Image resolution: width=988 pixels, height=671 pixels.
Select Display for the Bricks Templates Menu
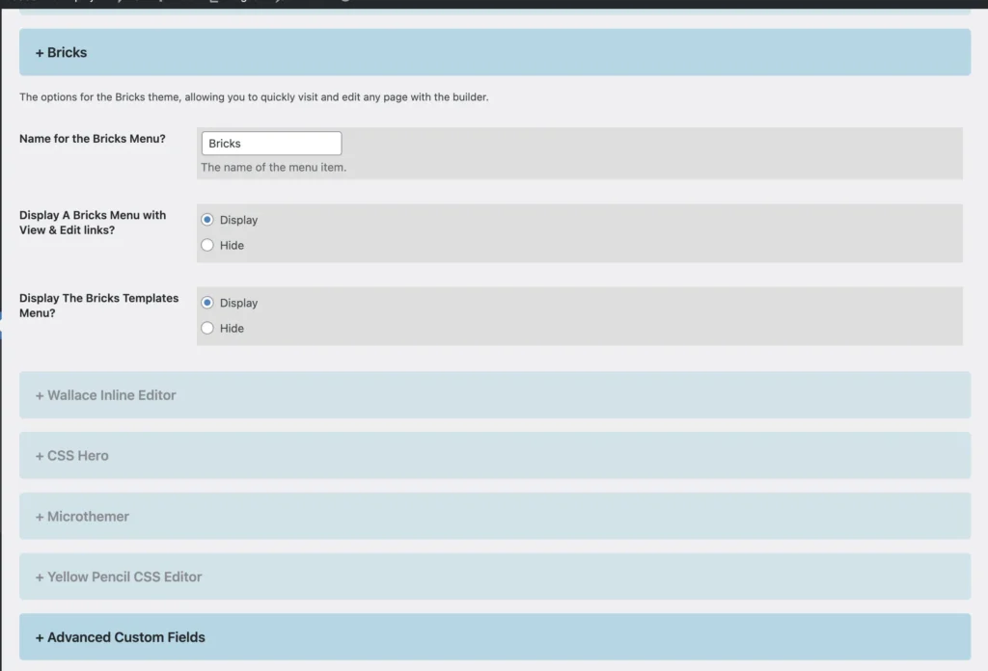tap(206, 302)
